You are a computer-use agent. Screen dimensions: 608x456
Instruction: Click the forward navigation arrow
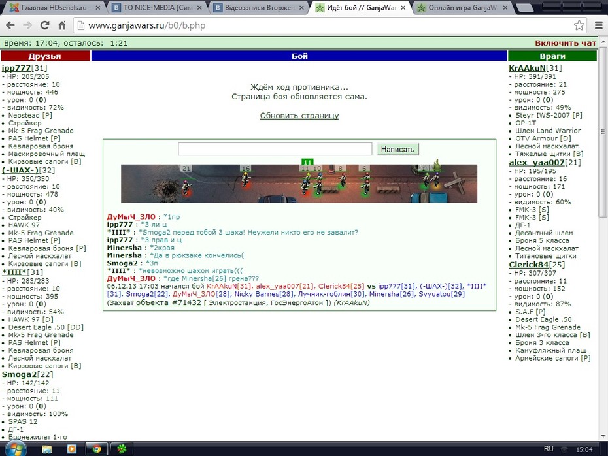[x=27, y=25]
